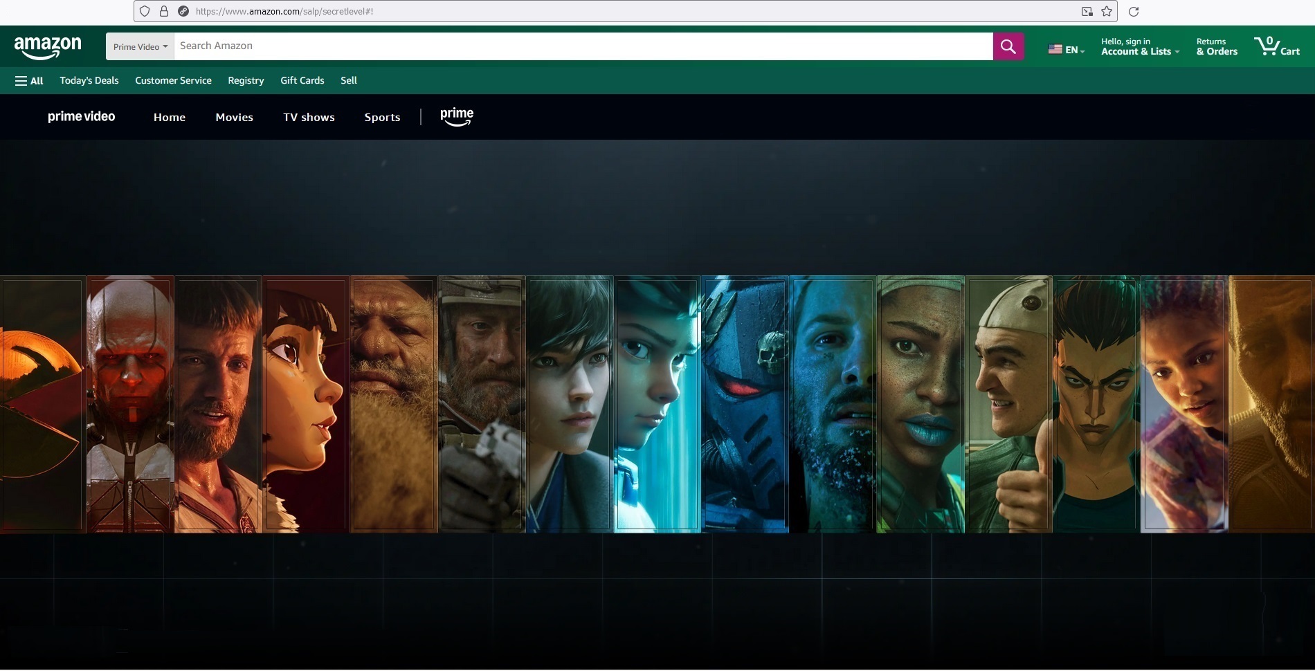The height and width of the screenshot is (671, 1315).
Task: Open Gift Cards page
Action: coord(302,80)
